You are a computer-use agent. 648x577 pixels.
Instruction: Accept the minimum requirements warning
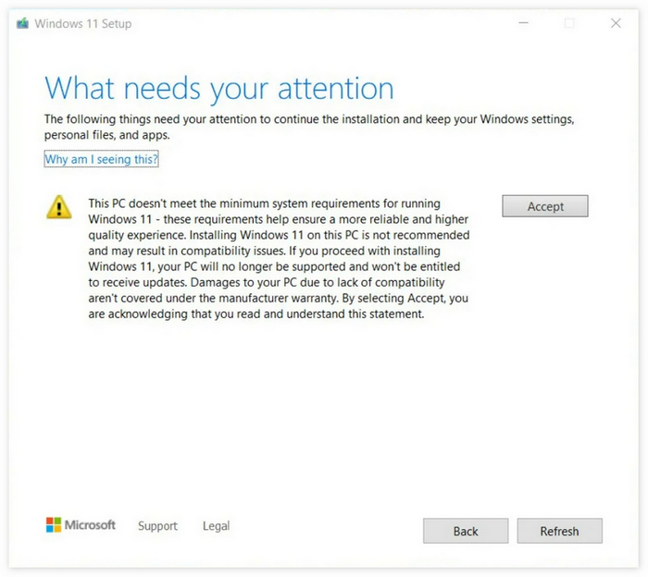point(545,206)
